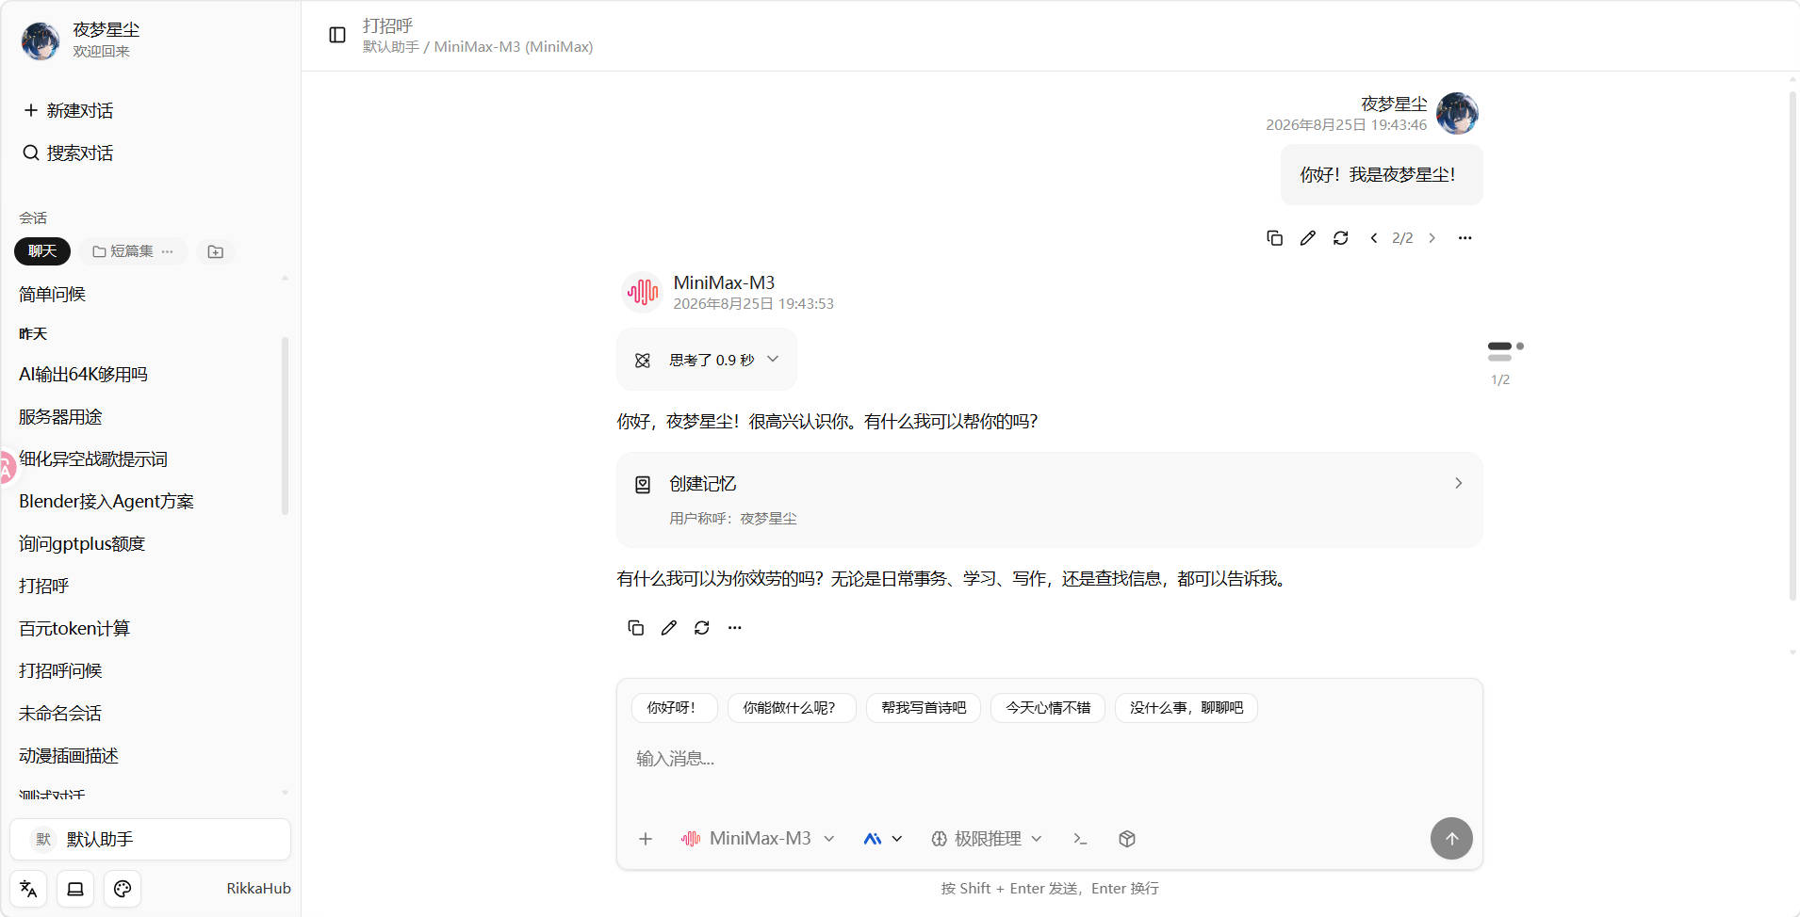Click the 默认助手 / MiniMax-M3 (MiniMax) subtitle
The height and width of the screenshot is (917, 1800).
tap(478, 47)
